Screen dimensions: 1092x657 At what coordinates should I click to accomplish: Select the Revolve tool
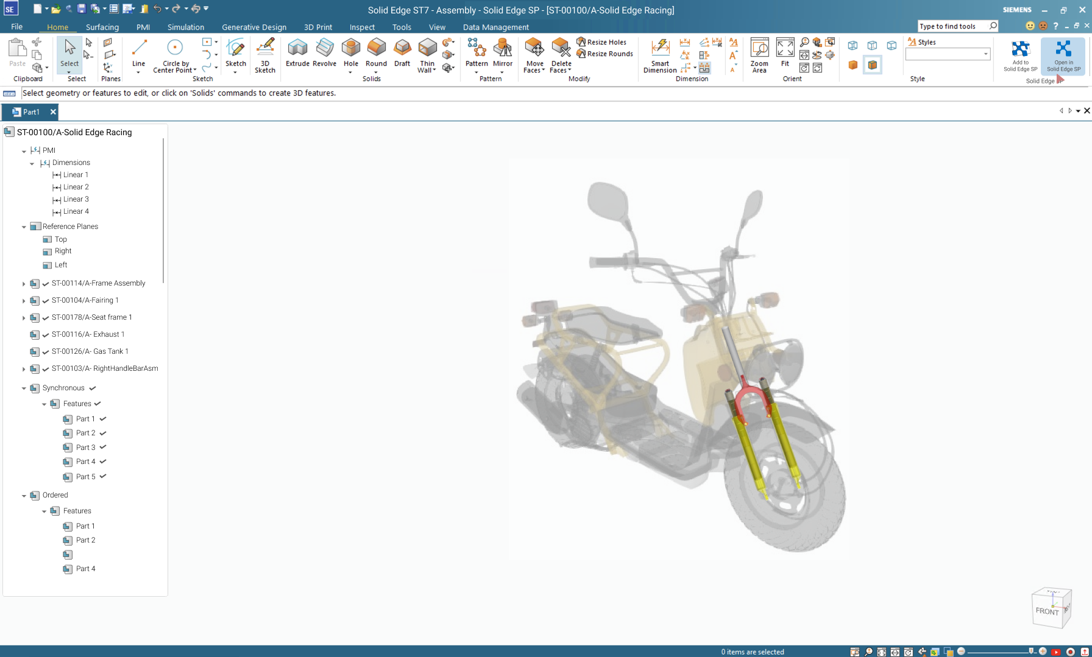(x=324, y=52)
